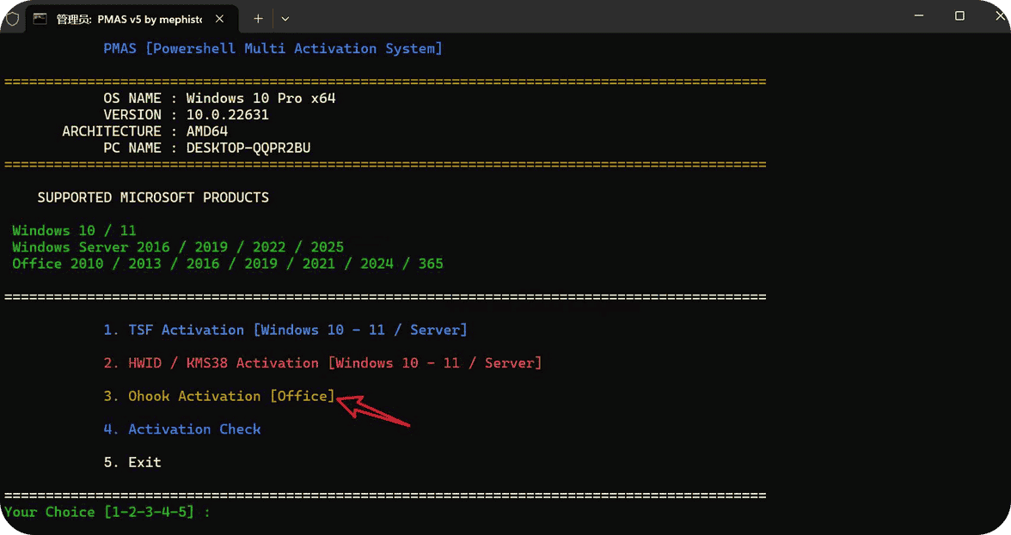Click the HWID / KMS38 Activation option
The height and width of the screenshot is (535, 1011).
pyautogui.click(x=322, y=363)
